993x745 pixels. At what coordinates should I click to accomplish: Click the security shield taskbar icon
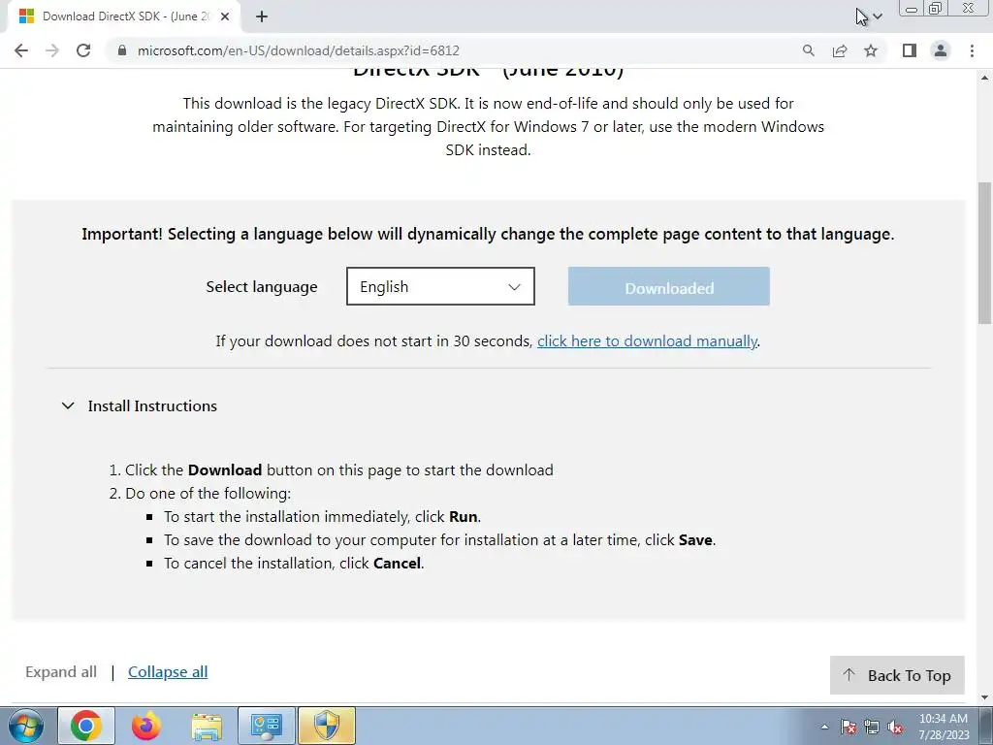point(327,726)
